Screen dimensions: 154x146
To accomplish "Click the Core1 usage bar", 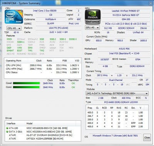I will tap(27, 87).
